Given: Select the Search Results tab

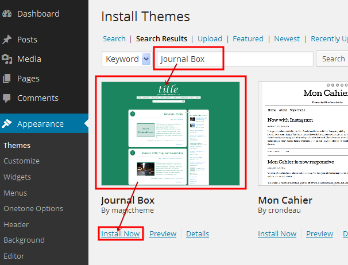Looking at the screenshot, I should click(161, 39).
